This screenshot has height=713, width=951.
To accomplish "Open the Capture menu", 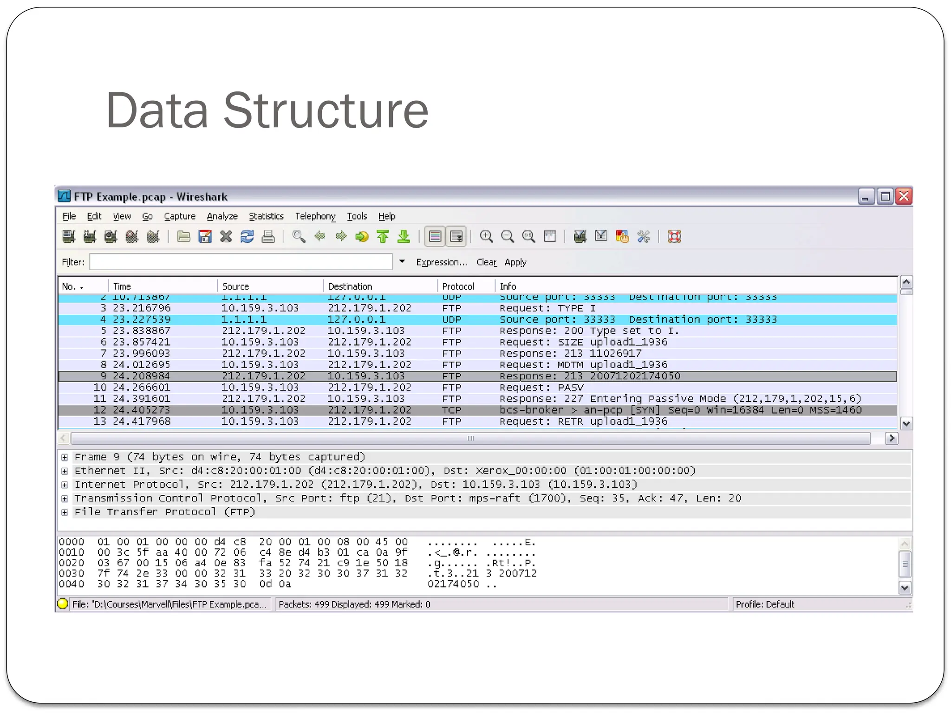I will [180, 216].
